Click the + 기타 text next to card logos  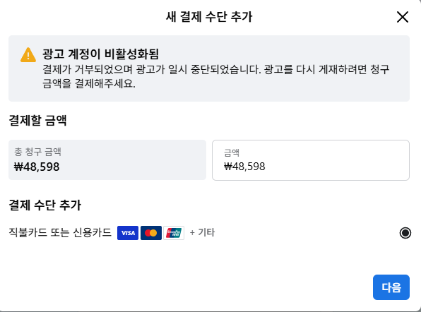coord(202,232)
